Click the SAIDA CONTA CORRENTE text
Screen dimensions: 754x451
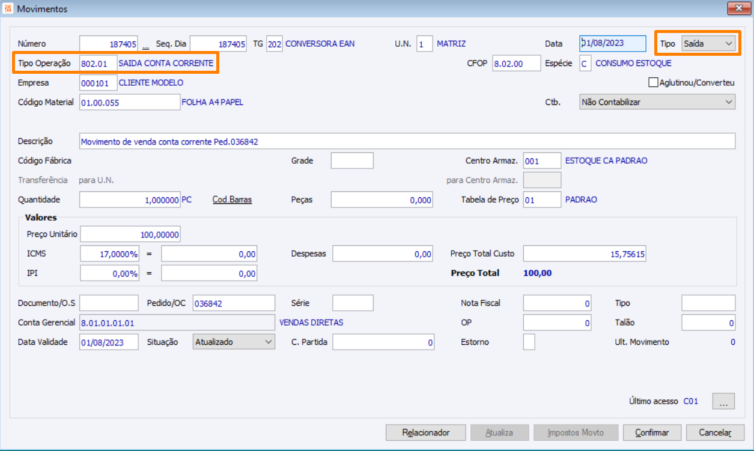click(x=166, y=63)
